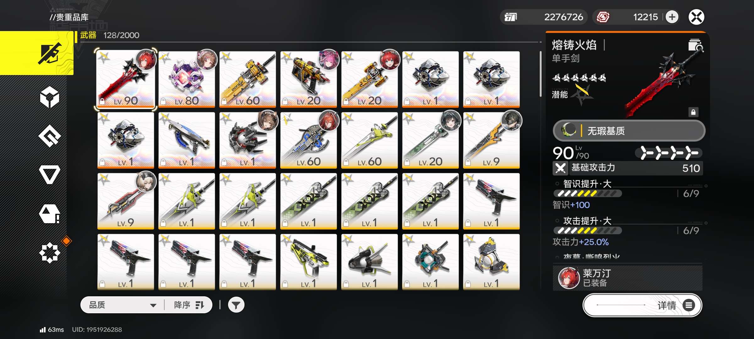Expand the 无瑕基质 essence slot
Viewport: 754px width, 339px height.
tap(629, 131)
